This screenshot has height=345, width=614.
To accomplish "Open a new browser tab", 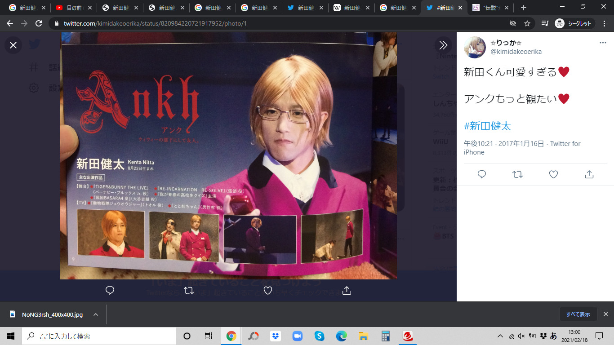I will pos(523,8).
